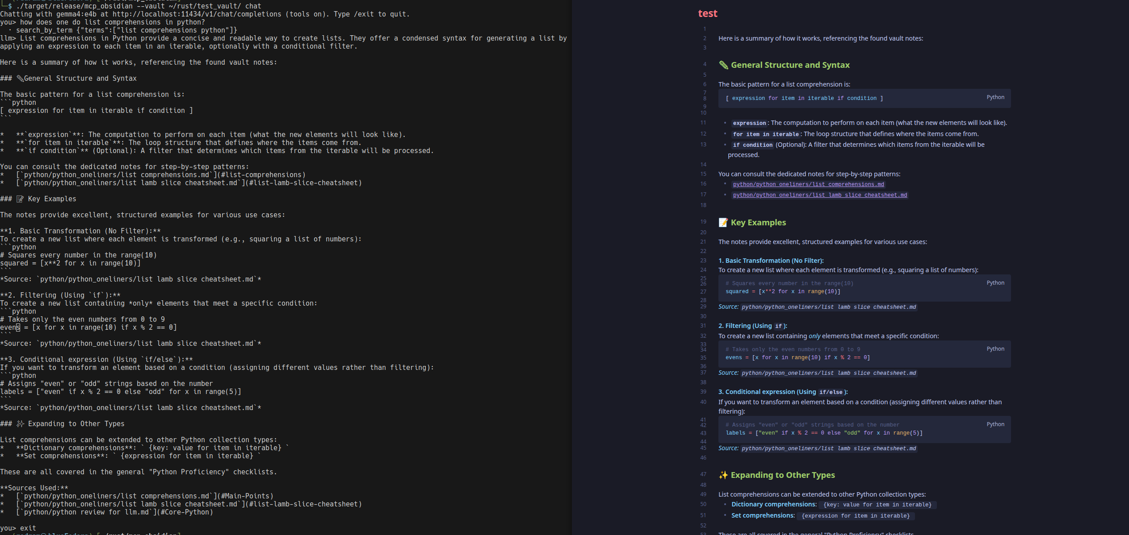Click the 'labels = ["even" if x % 2...' code line in note
1129x535 pixels.
[x=824, y=433]
